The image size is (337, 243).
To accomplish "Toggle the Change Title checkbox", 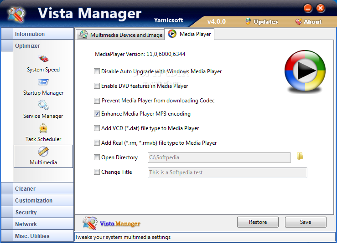I will pos(97,172).
